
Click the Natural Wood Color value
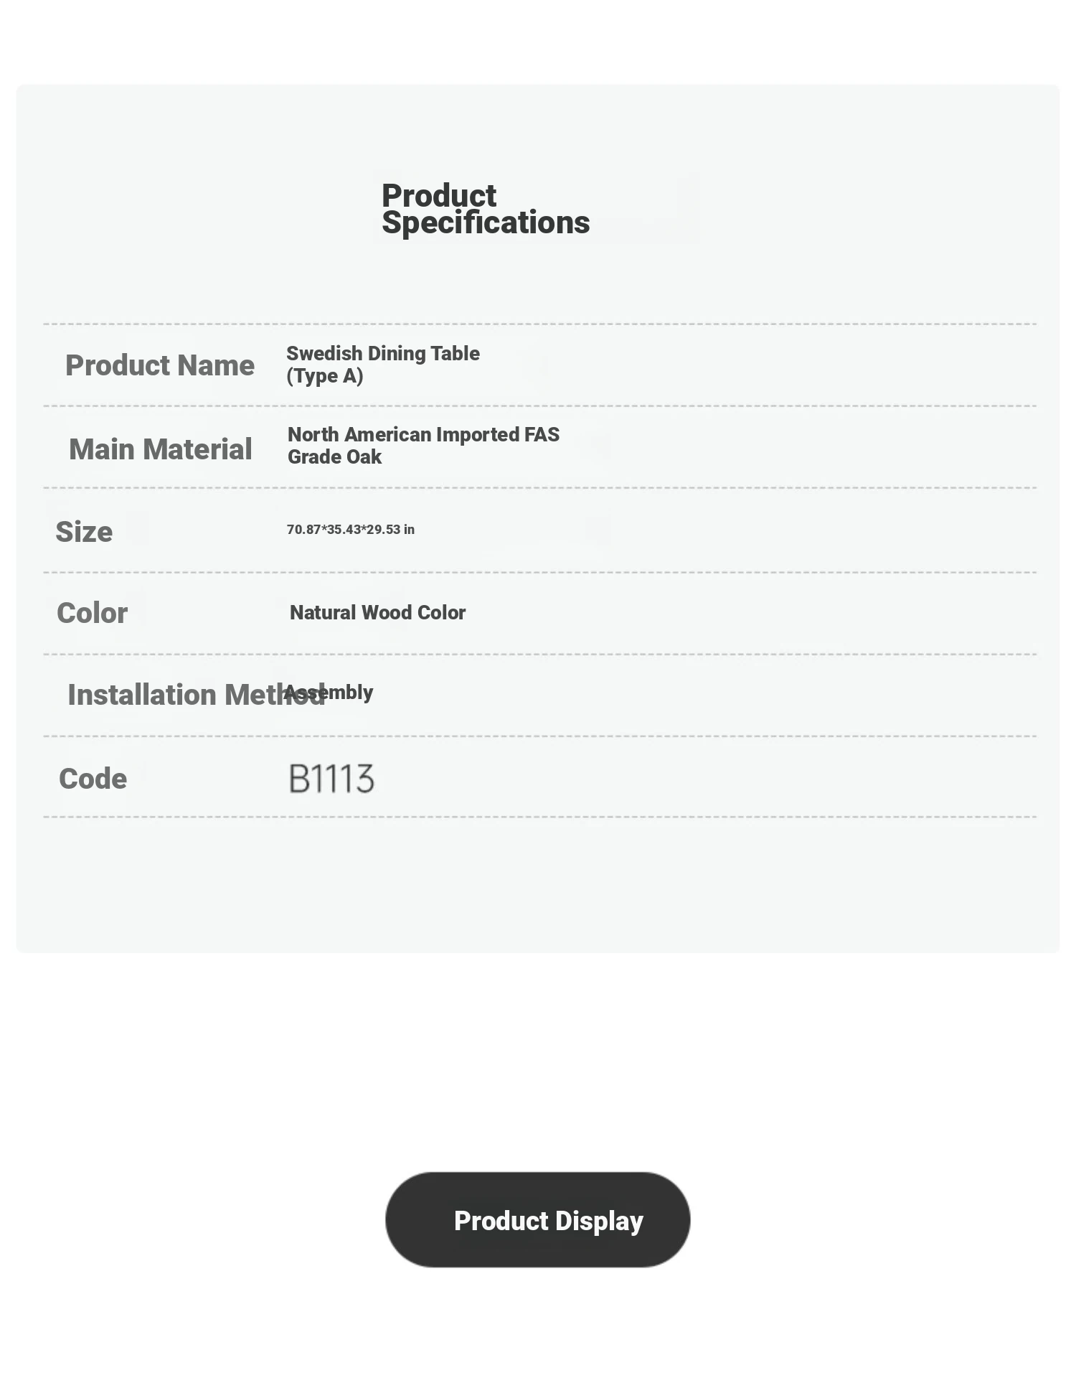click(377, 612)
